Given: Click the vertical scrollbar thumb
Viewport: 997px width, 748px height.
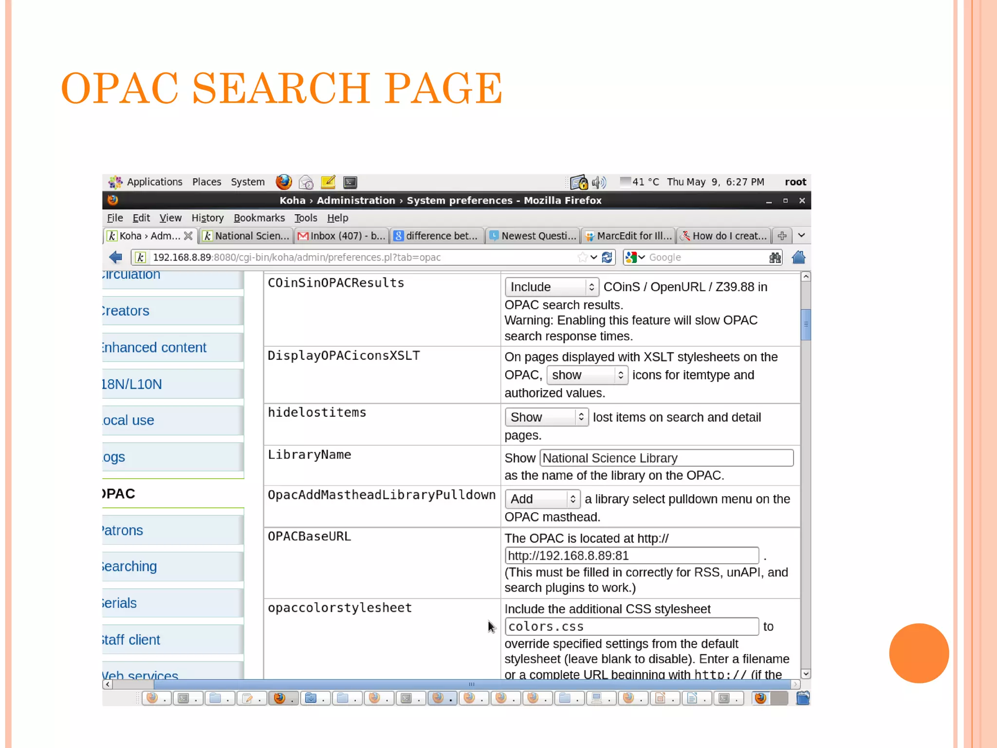Looking at the screenshot, I should coord(806,324).
